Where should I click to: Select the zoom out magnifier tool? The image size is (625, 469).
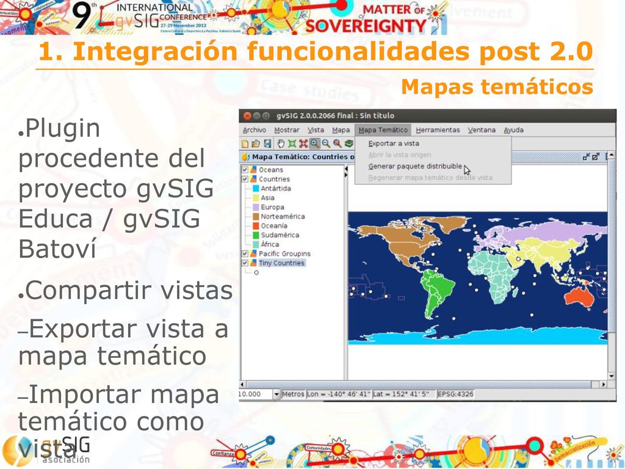click(x=326, y=144)
